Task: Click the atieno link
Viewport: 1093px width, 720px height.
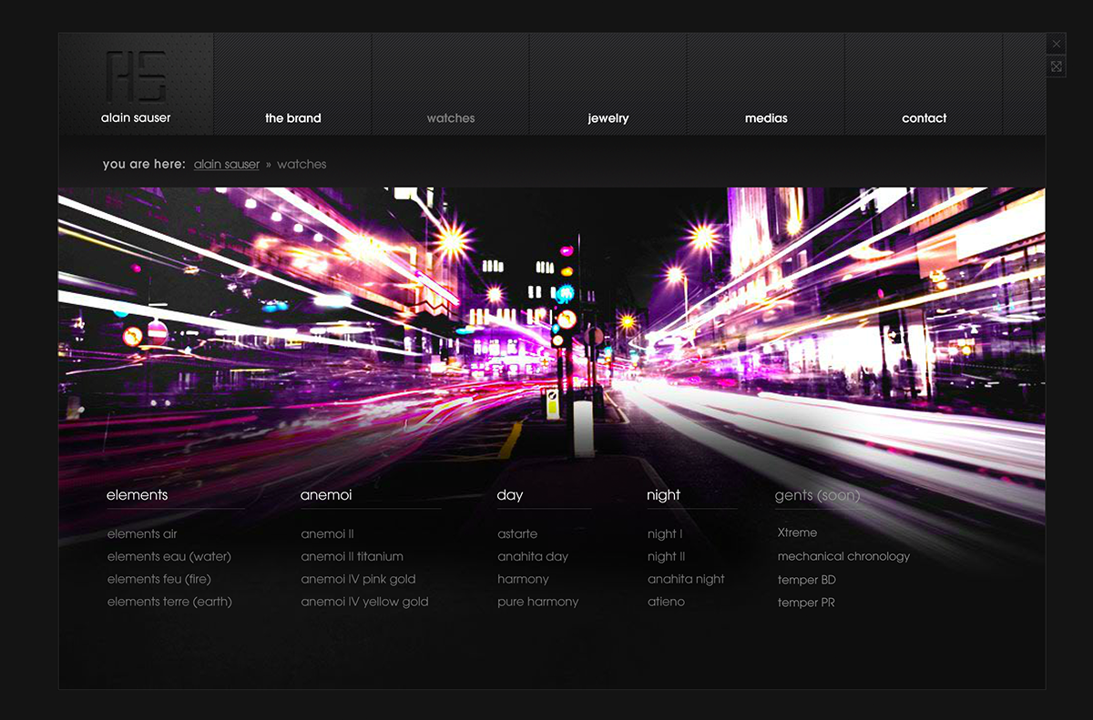Action: pos(666,602)
